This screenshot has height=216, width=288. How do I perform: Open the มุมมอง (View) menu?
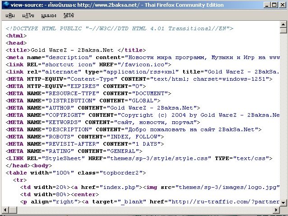(x=48, y=15)
